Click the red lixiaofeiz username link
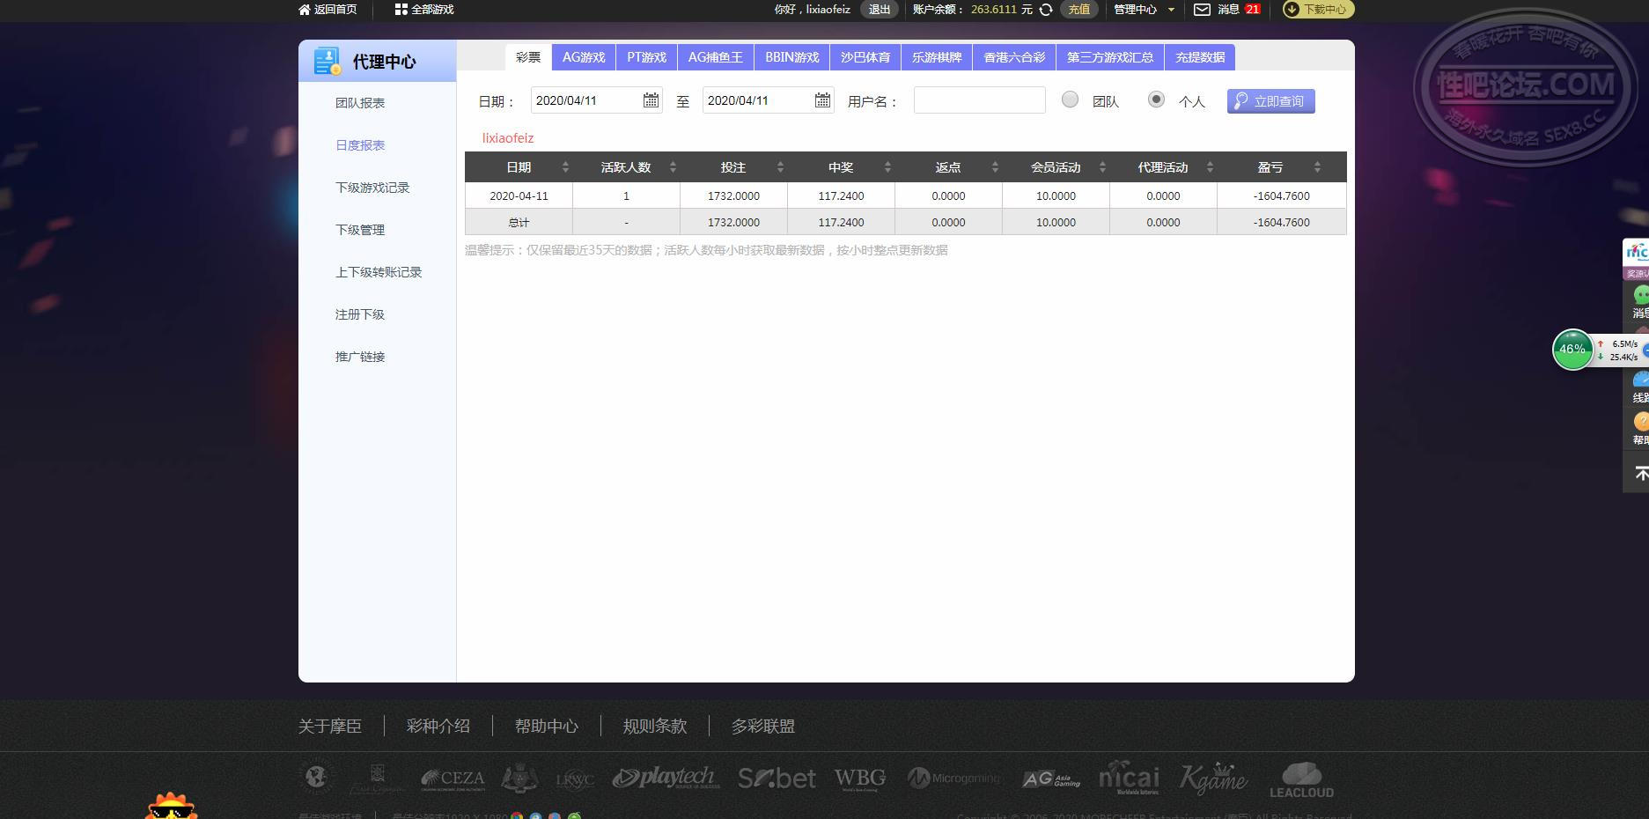 508,138
